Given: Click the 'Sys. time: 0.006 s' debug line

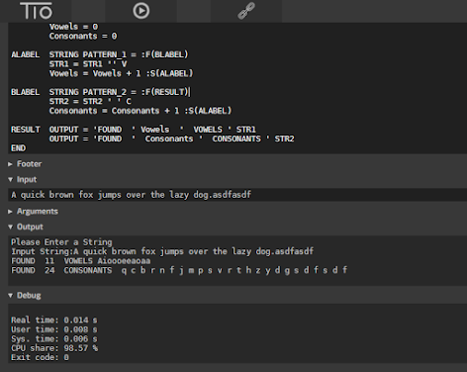Looking at the screenshot, I should point(54,338).
